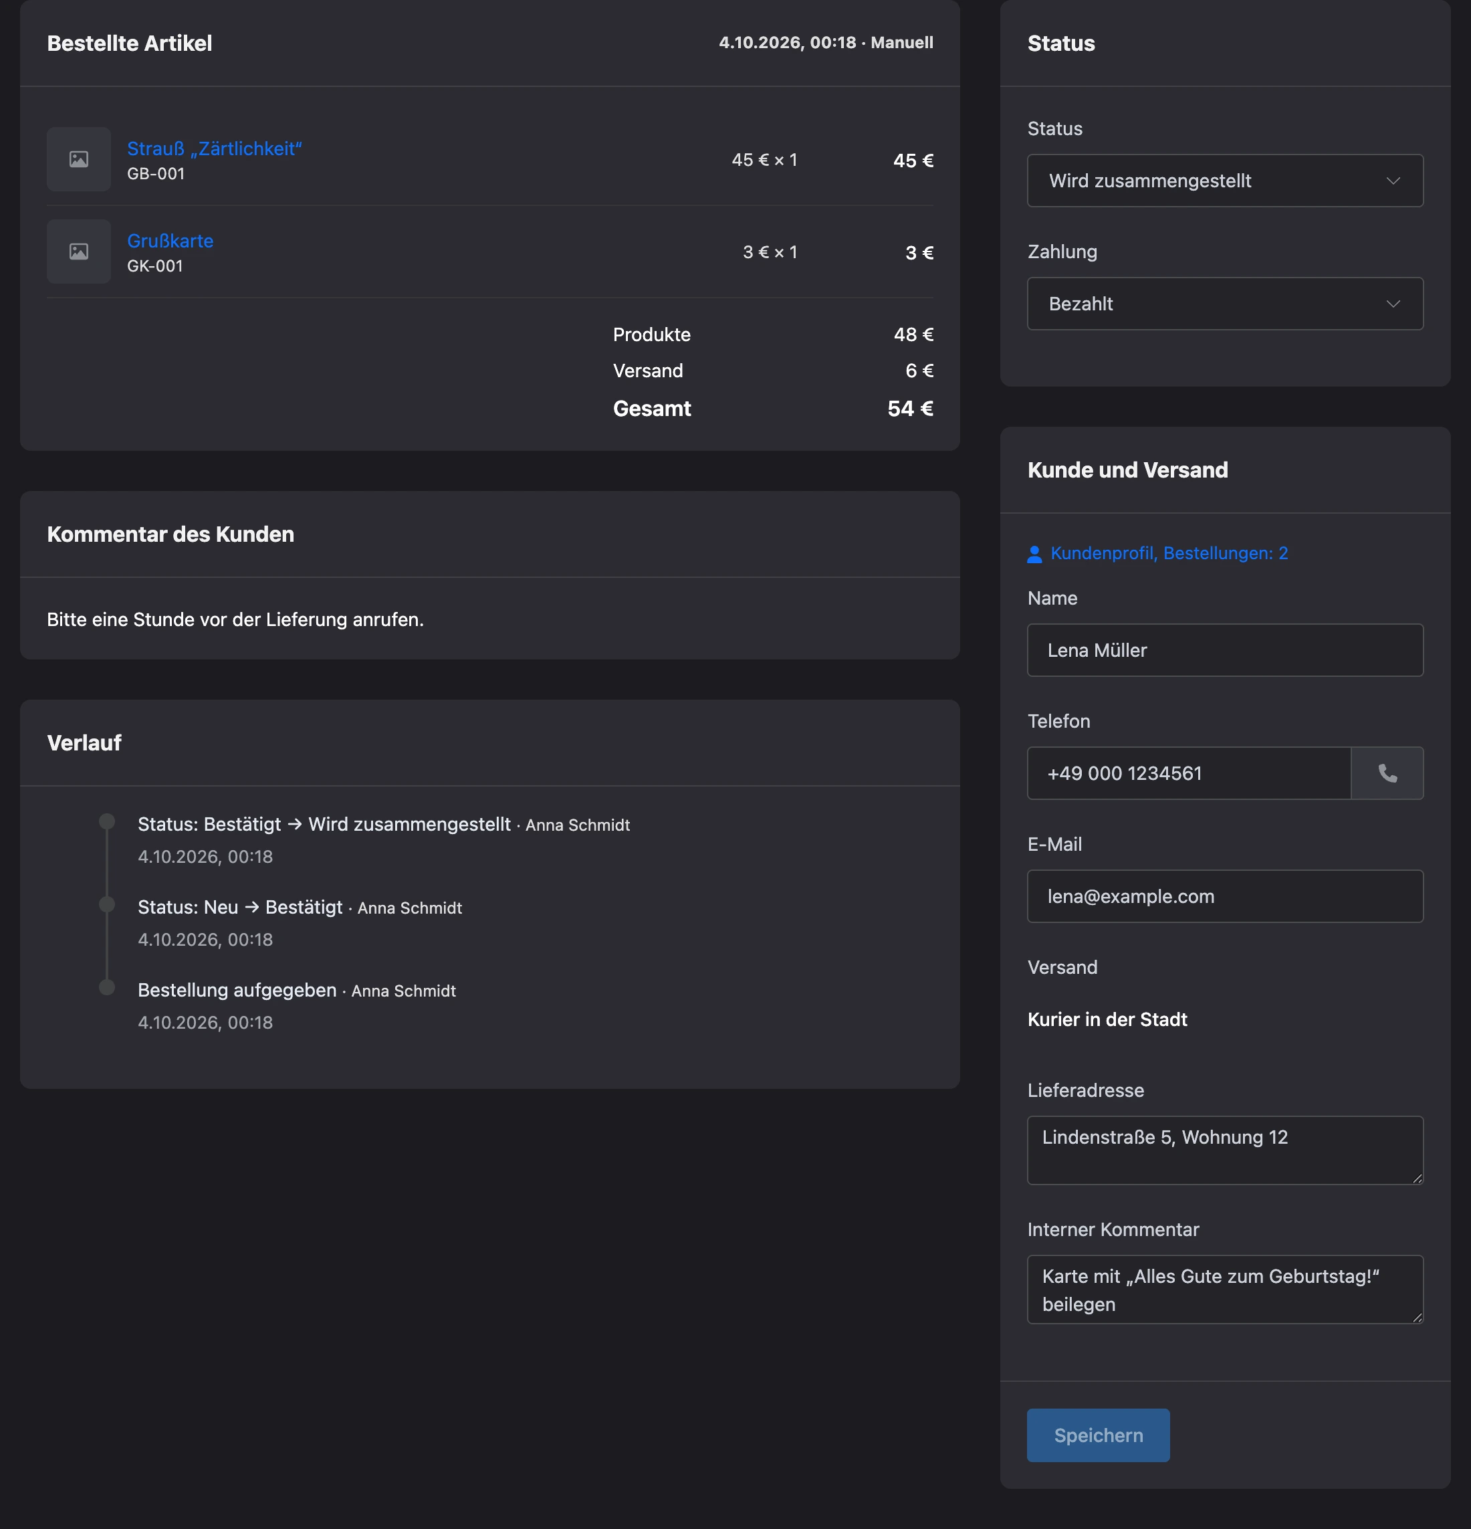Screen dimensions: 1471x1529
Task: Open the Zahlung dropdown set to Bezahlt
Action: coord(1226,304)
